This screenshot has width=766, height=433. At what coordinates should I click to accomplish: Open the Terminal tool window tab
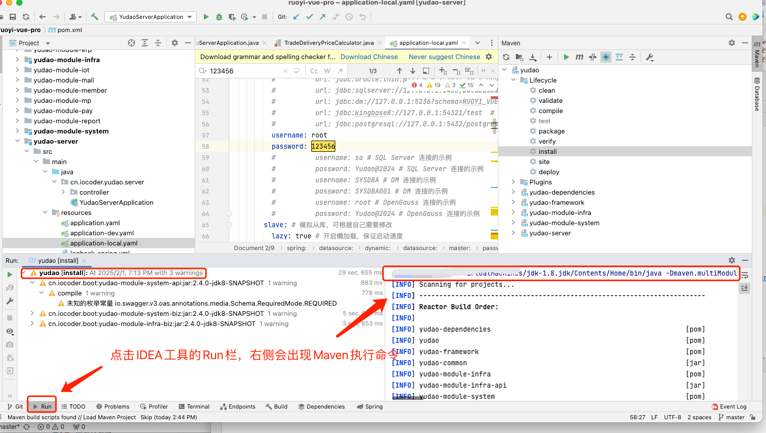tap(194, 407)
